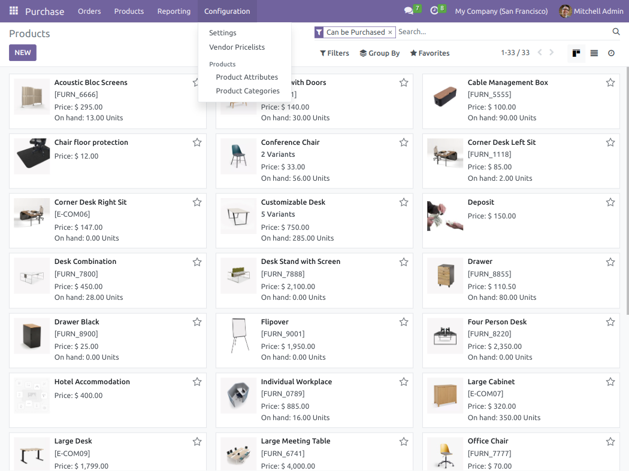Image resolution: width=629 pixels, height=471 pixels.
Task: Select the kanban view icon
Action: tap(576, 53)
